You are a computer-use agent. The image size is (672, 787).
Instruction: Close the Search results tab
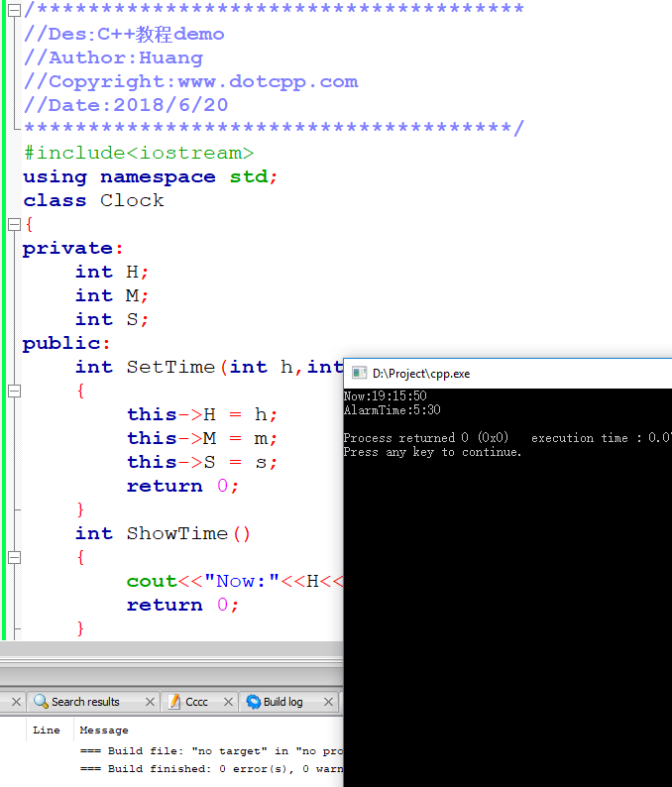(150, 702)
